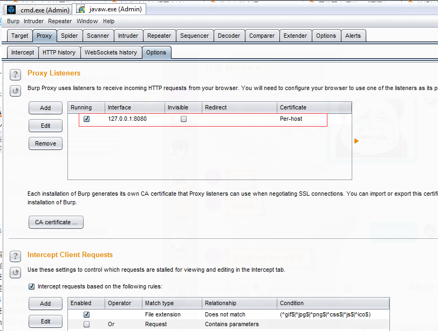Remove the selected proxy listener

45,144
